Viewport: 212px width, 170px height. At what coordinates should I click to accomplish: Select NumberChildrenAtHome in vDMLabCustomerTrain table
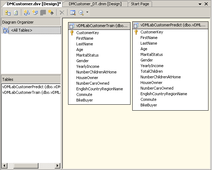point(96,72)
